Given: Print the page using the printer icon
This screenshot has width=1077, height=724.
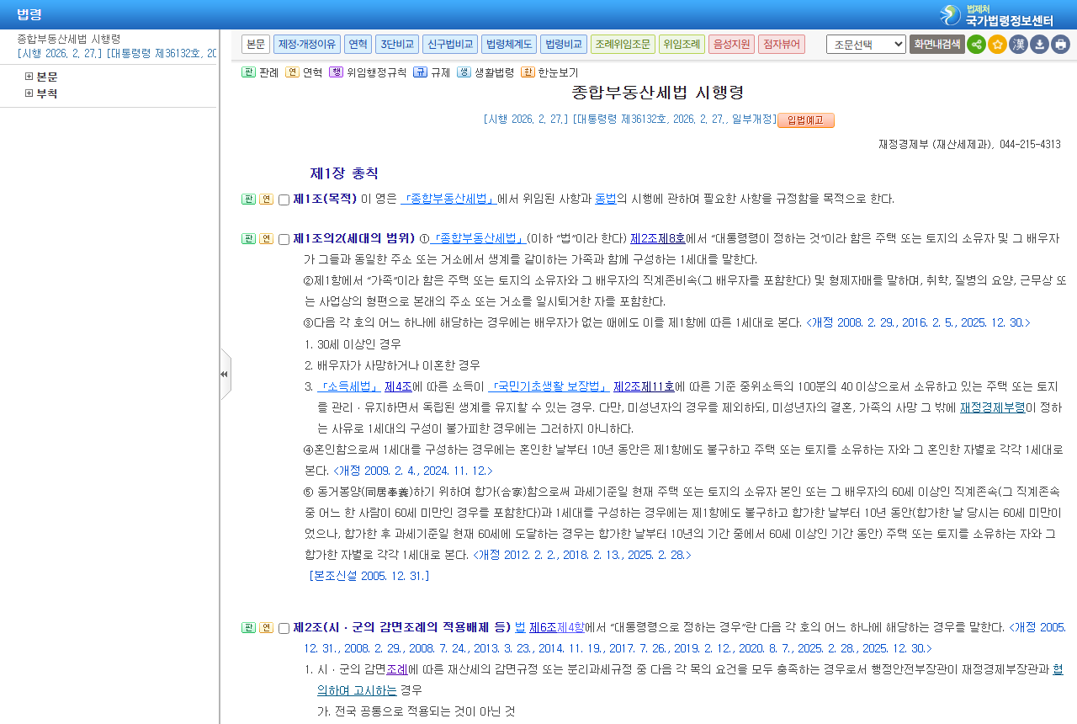Looking at the screenshot, I should tap(1060, 45).
